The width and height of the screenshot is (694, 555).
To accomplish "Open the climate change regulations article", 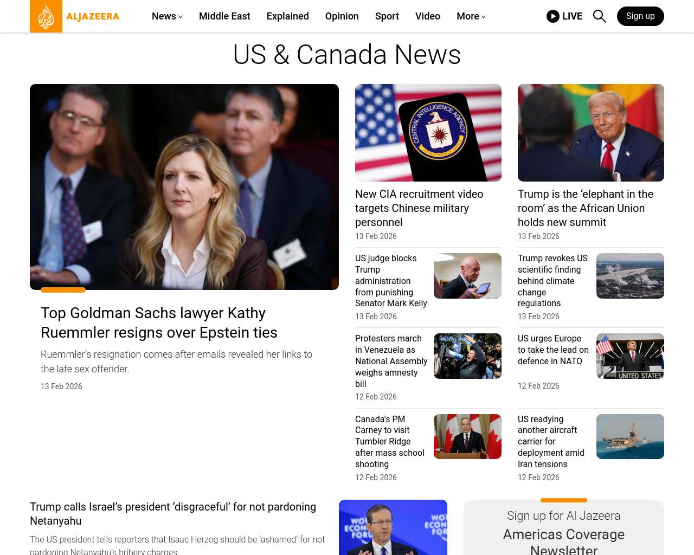I will point(552,281).
